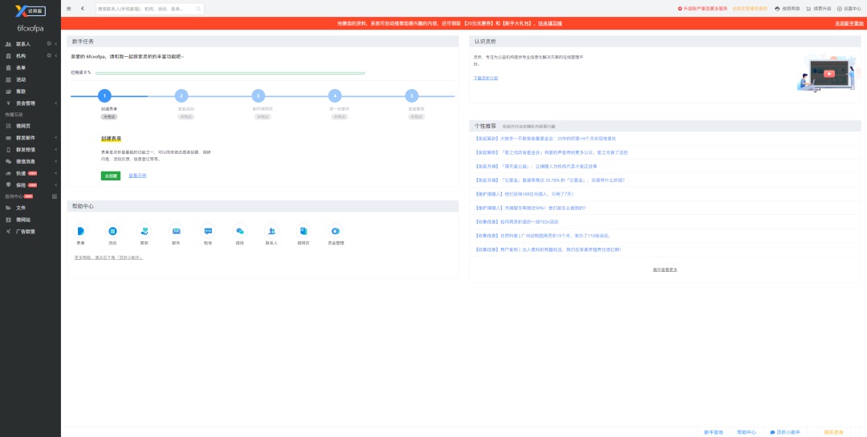Click the contact search input field
The image size is (867, 437).
(150, 9)
